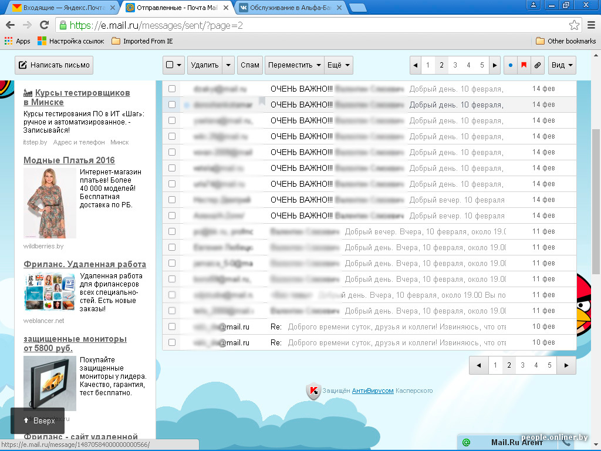This screenshot has width=601, height=451.
Task: Click Написать письмо button
Action: click(x=54, y=65)
